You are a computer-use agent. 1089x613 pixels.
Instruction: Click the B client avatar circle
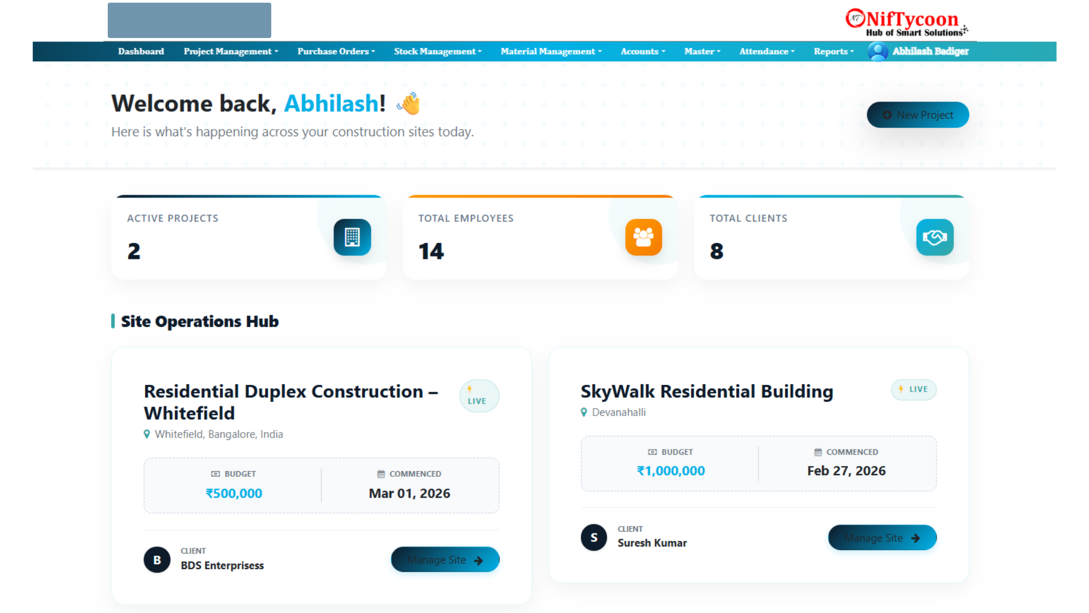coord(157,560)
